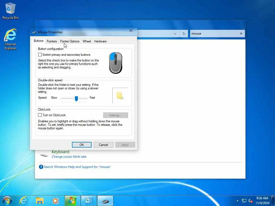The width and height of the screenshot is (275, 206).
Task: Close the Mouse Properties dialog with X
Action: [131, 31]
